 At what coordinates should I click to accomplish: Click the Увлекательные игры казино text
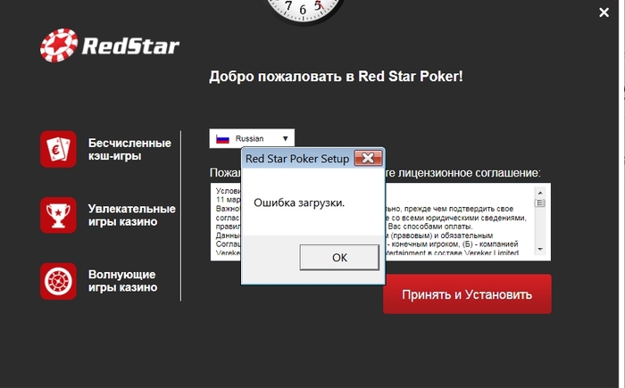pos(132,215)
